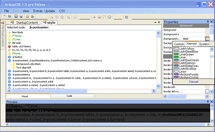
Task: Select the Custom color tab
Action: point(179,44)
